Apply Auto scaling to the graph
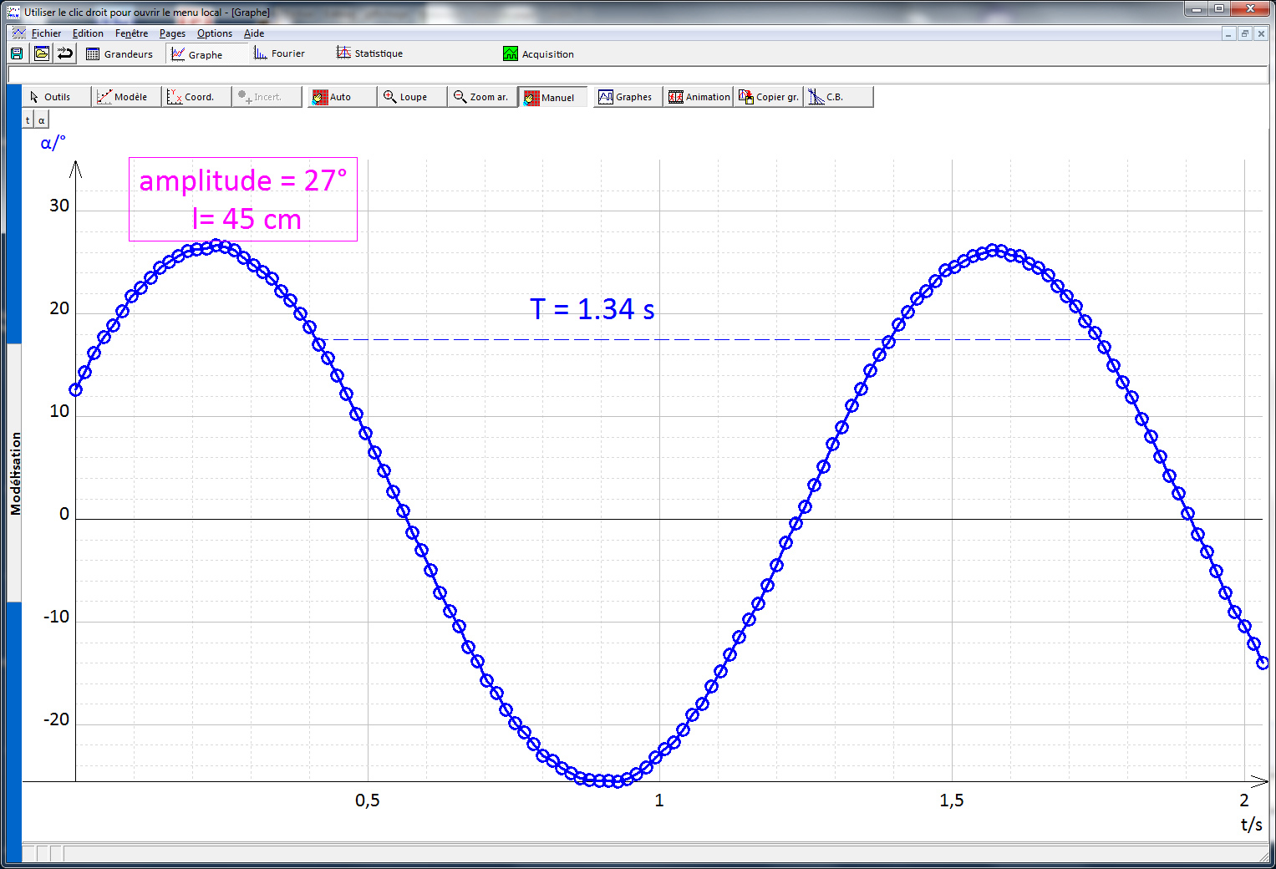The height and width of the screenshot is (869, 1276). click(342, 97)
